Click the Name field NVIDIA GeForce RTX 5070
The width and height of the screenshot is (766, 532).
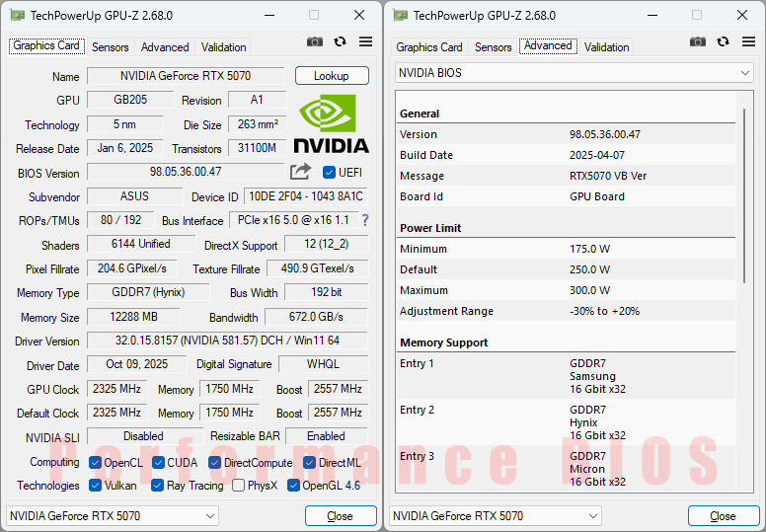point(186,76)
